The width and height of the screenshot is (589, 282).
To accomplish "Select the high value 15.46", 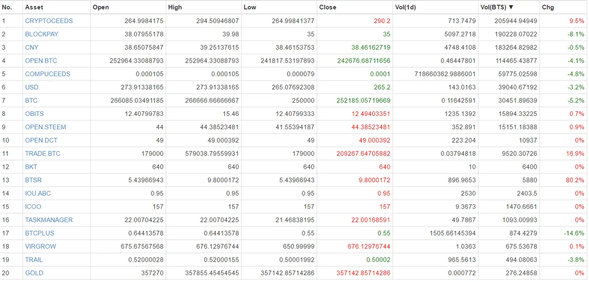I will click(x=231, y=114).
